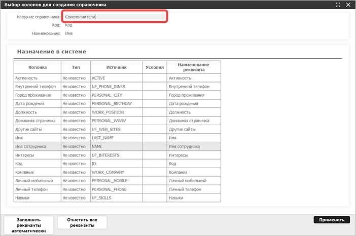The height and width of the screenshot is (236, 356).
Task: Click Заполнить реквизиты автоматически button
Action: 29,225
